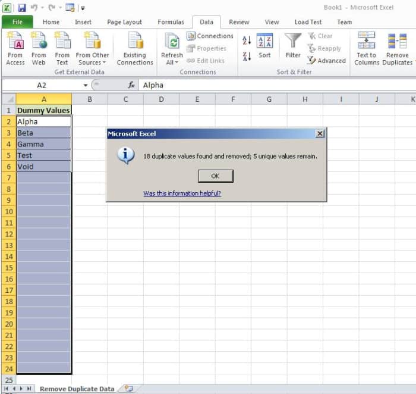Click the 'Was this information helpful?' link
The width and height of the screenshot is (416, 394).
(x=182, y=193)
